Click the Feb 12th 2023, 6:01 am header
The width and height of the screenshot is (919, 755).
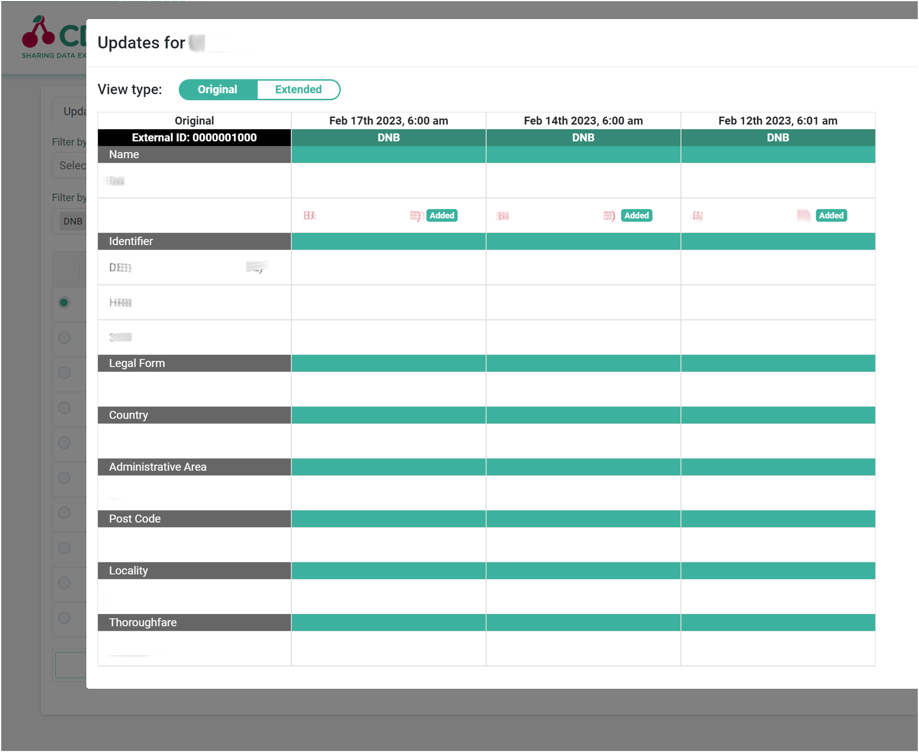778,121
